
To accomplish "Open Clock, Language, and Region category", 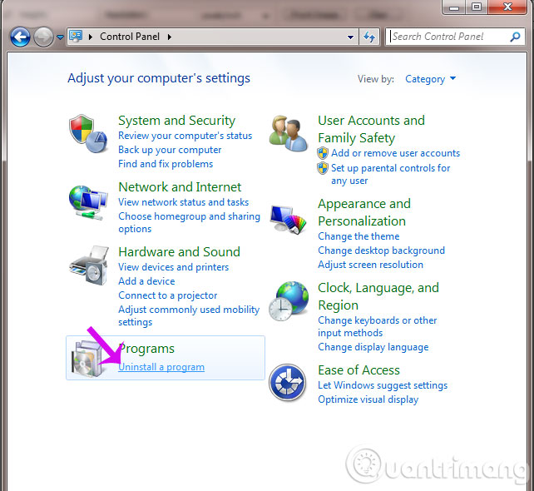I will pos(378,296).
